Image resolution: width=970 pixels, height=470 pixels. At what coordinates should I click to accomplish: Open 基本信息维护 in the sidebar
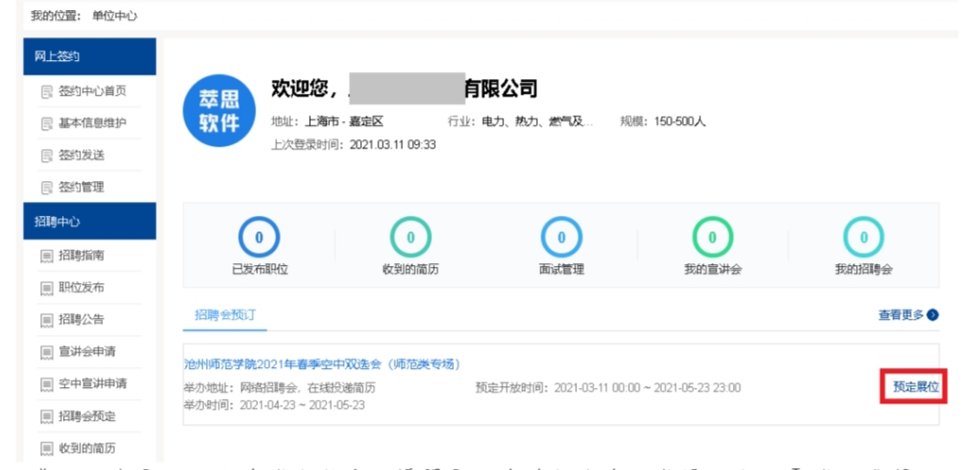92,123
